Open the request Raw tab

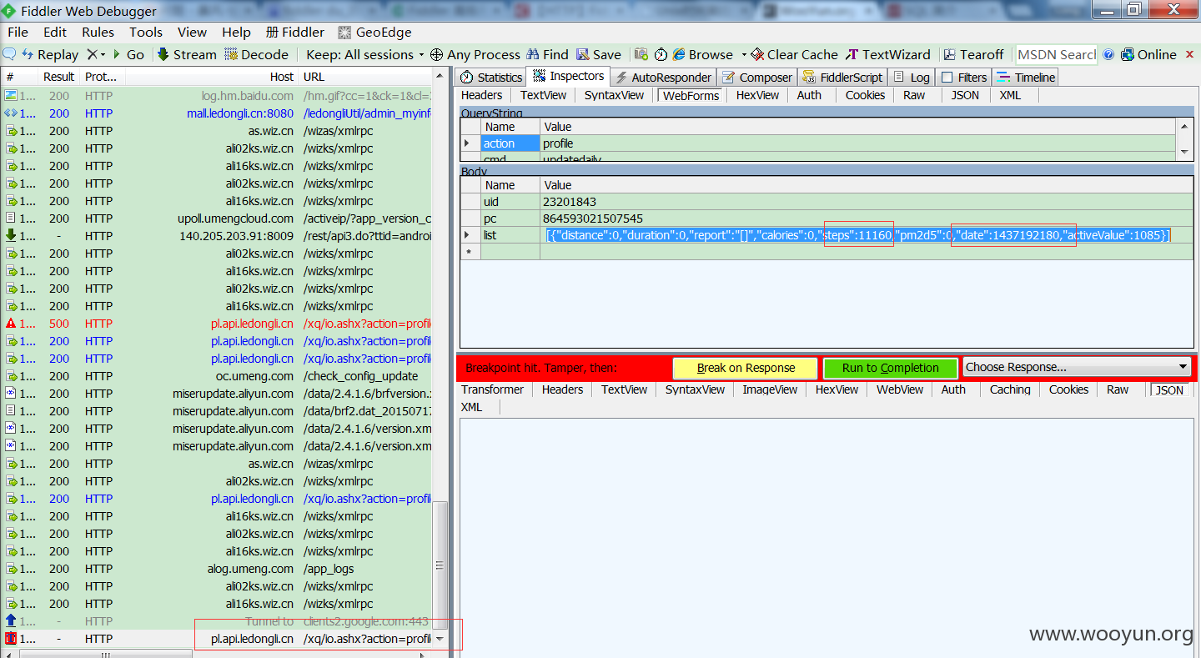914,95
